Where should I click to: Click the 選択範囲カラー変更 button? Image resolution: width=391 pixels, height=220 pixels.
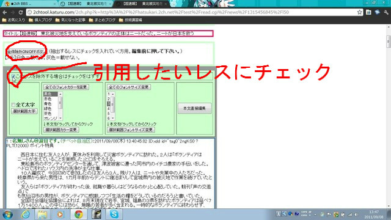(x=61, y=130)
